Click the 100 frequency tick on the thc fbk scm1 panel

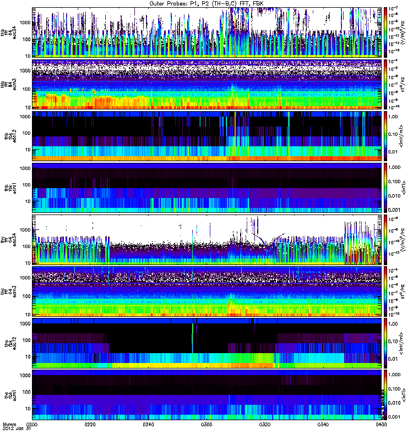[26, 392]
